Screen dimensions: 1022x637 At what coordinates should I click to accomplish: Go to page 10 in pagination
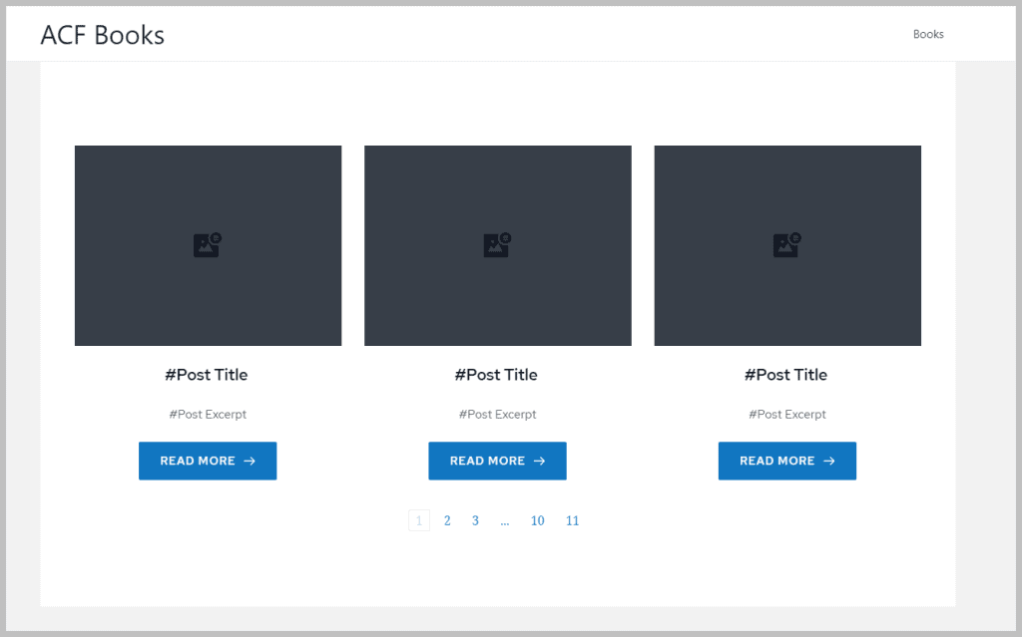pos(537,520)
